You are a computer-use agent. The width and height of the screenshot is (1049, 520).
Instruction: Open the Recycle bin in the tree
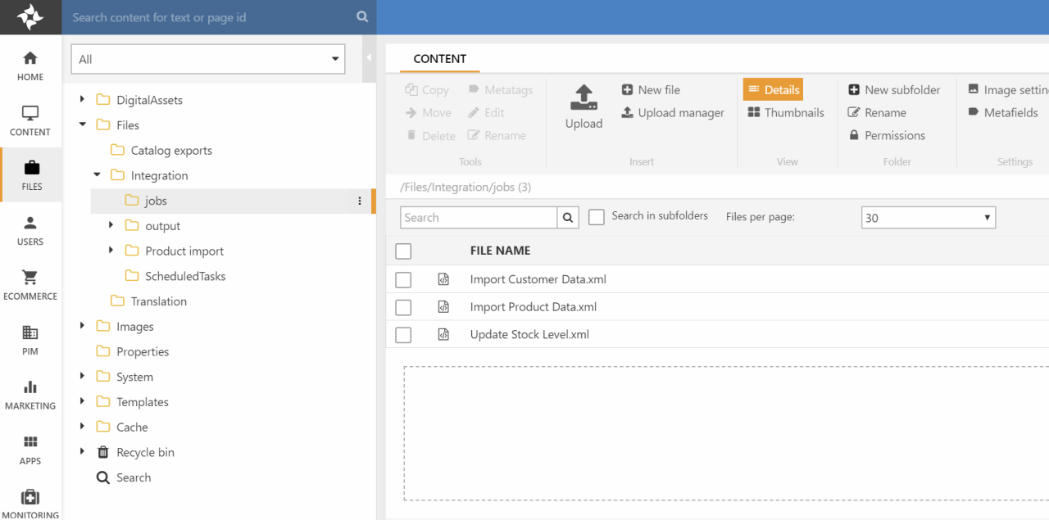tap(145, 452)
